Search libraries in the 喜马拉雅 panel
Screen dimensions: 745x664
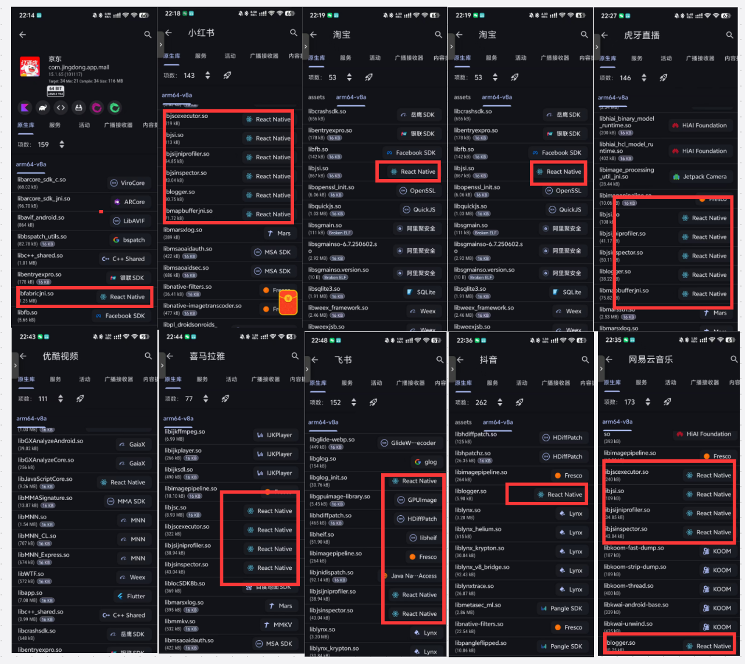(295, 356)
